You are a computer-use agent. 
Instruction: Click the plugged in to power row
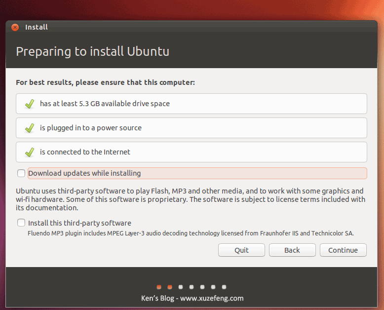[x=192, y=128]
